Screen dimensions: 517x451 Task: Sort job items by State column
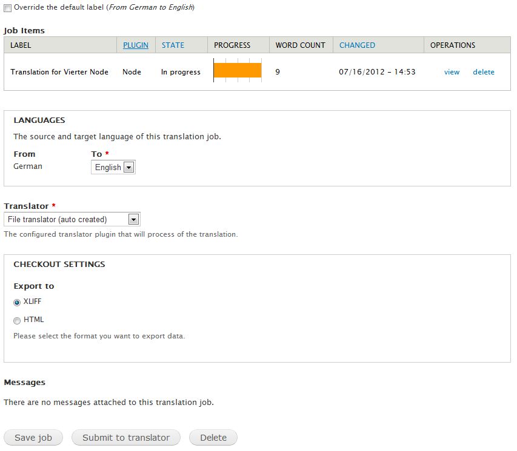pyautogui.click(x=173, y=45)
